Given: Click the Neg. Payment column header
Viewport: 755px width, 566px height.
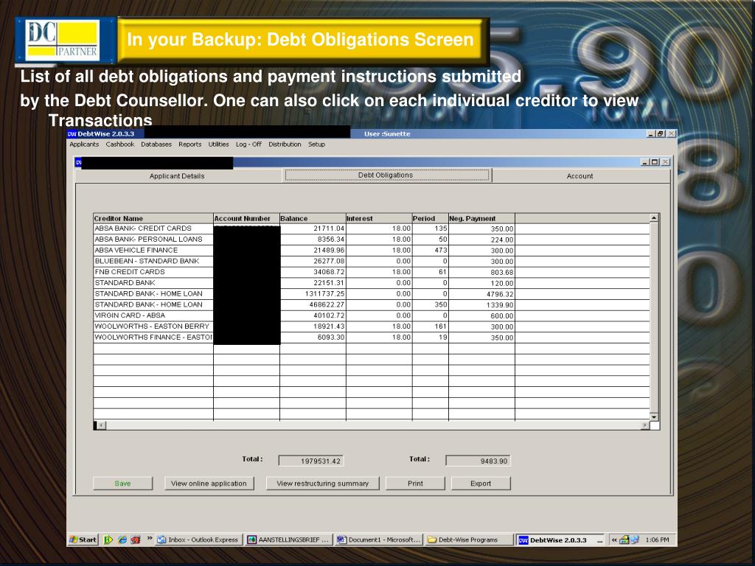Looking at the screenshot, I should pos(481,218).
